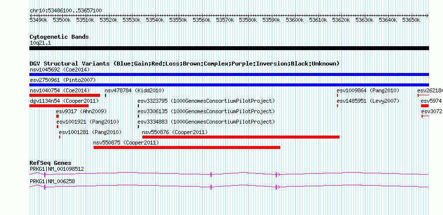Viewport: 443px width, 215px height.
Task: Open the nsv550875 (Cooper2011) red loss bar
Action: coord(187,147)
